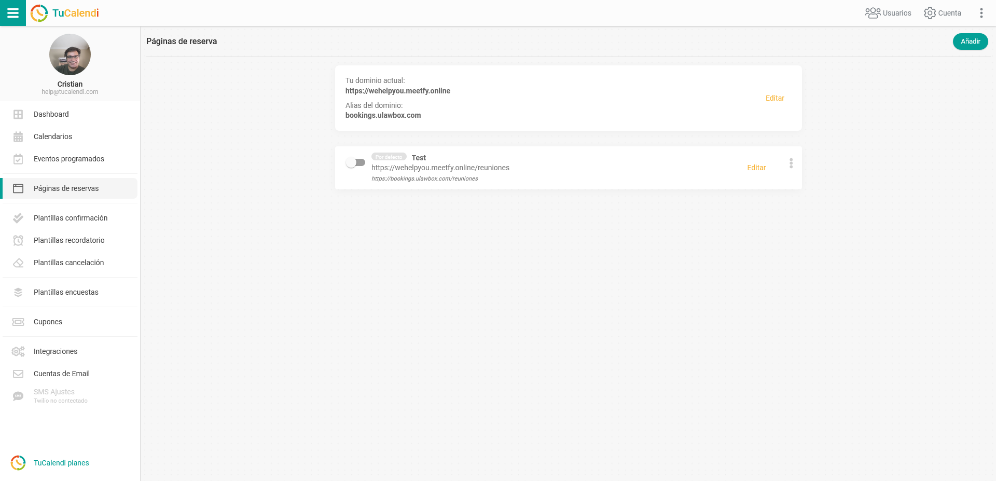Click the Eventos programados calendar-check icon

(x=18, y=159)
